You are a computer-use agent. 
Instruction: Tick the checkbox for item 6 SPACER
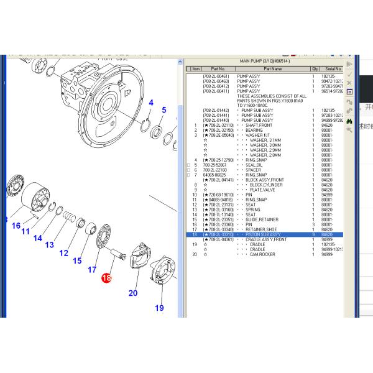coord(188,170)
